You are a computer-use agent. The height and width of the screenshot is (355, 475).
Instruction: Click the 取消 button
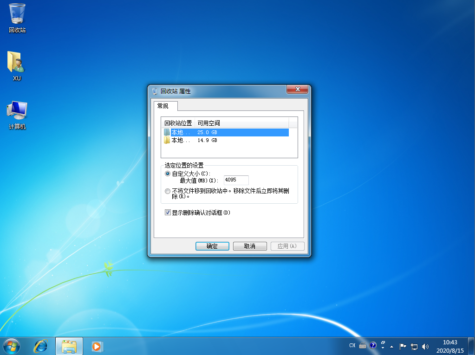[x=250, y=246]
